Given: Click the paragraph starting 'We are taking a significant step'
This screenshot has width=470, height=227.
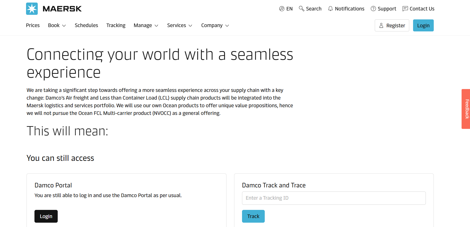Looking at the screenshot, I should coord(160,102).
